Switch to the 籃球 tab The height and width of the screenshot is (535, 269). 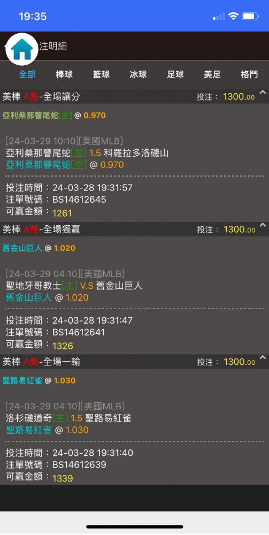[x=101, y=74]
